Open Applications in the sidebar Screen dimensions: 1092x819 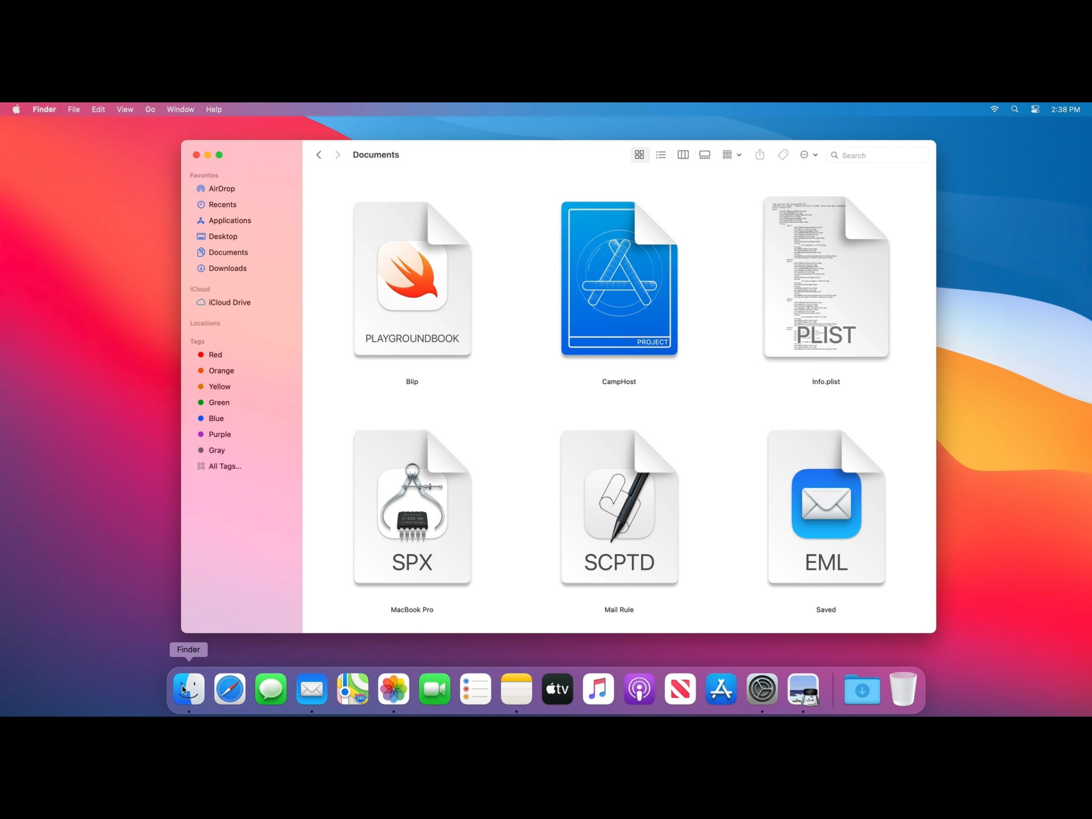(x=224, y=221)
